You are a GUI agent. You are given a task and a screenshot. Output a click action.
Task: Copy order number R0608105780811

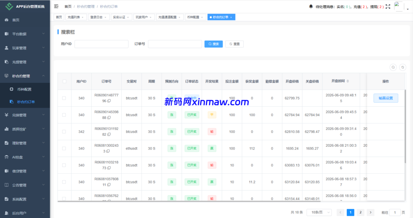[x=109, y=185]
